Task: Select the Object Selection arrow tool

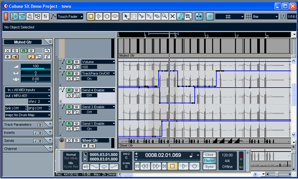Action: point(126,16)
